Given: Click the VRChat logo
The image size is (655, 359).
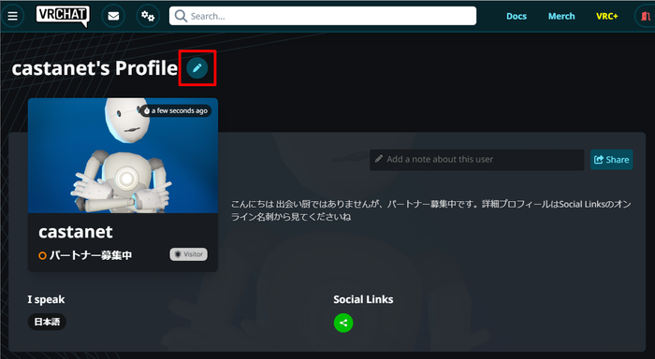Looking at the screenshot, I should [63, 16].
